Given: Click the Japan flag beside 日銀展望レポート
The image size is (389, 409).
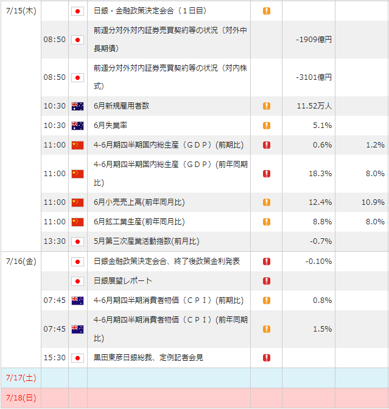Looking at the screenshot, I should (x=78, y=281).
